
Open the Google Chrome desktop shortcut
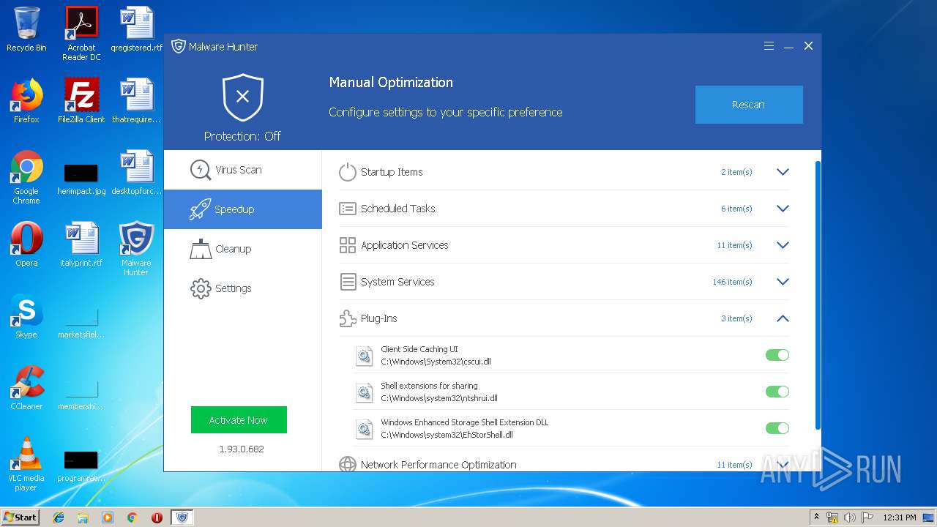(x=26, y=177)
